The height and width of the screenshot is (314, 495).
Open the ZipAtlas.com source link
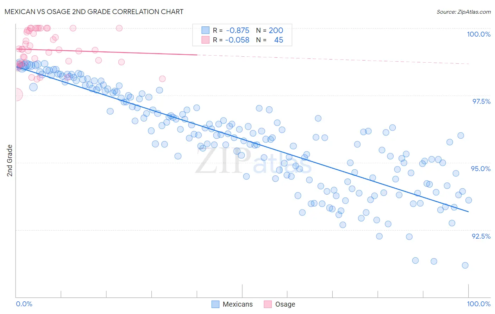pos(464,12)
